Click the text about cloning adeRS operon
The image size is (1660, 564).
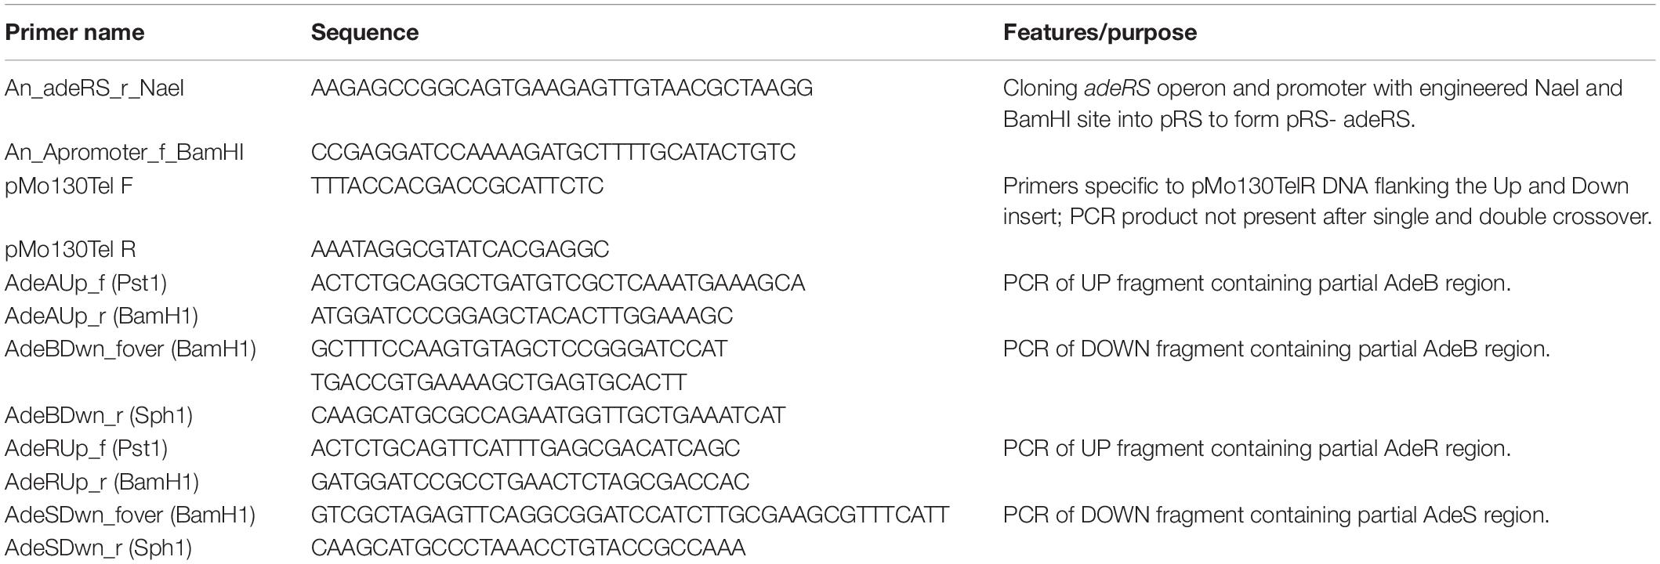click(x=1313, y=104)
